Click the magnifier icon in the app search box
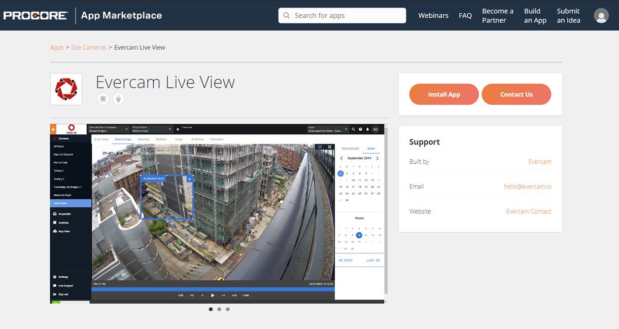This screenshot has height=329, width=619. point(287,16)
